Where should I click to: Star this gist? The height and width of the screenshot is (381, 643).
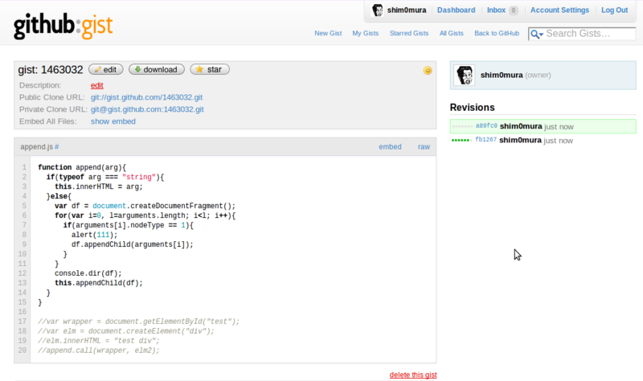[210, 70]
